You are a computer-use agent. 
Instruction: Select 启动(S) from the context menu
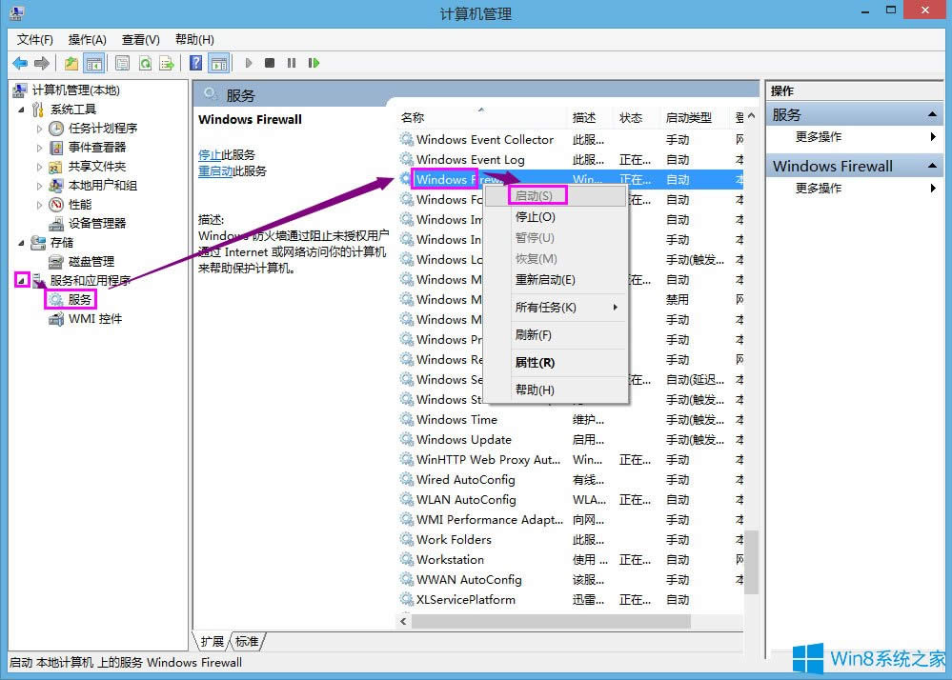coord(538,196)
